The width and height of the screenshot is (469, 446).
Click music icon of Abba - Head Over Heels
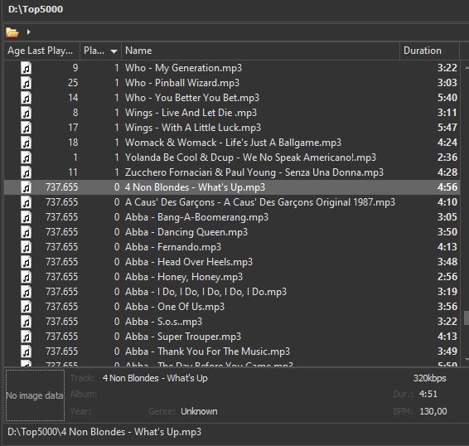(26, 262)
